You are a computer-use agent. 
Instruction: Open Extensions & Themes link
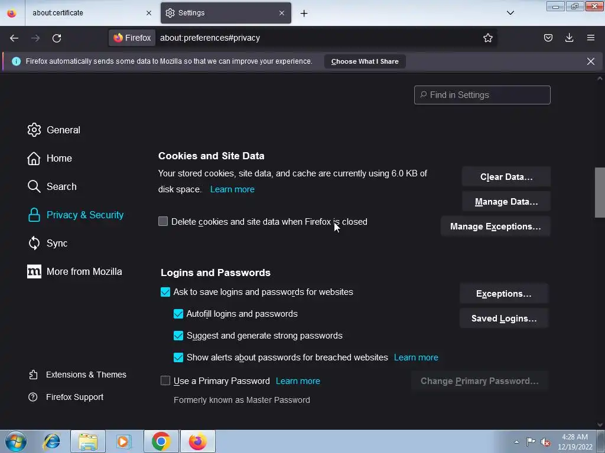click(77, 375)
